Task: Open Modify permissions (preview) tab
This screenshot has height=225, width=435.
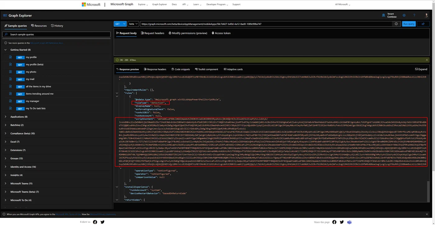Action: [188, 33]
